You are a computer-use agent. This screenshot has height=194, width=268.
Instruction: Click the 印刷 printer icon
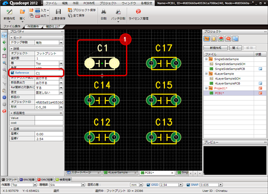[x=104, y=12]
